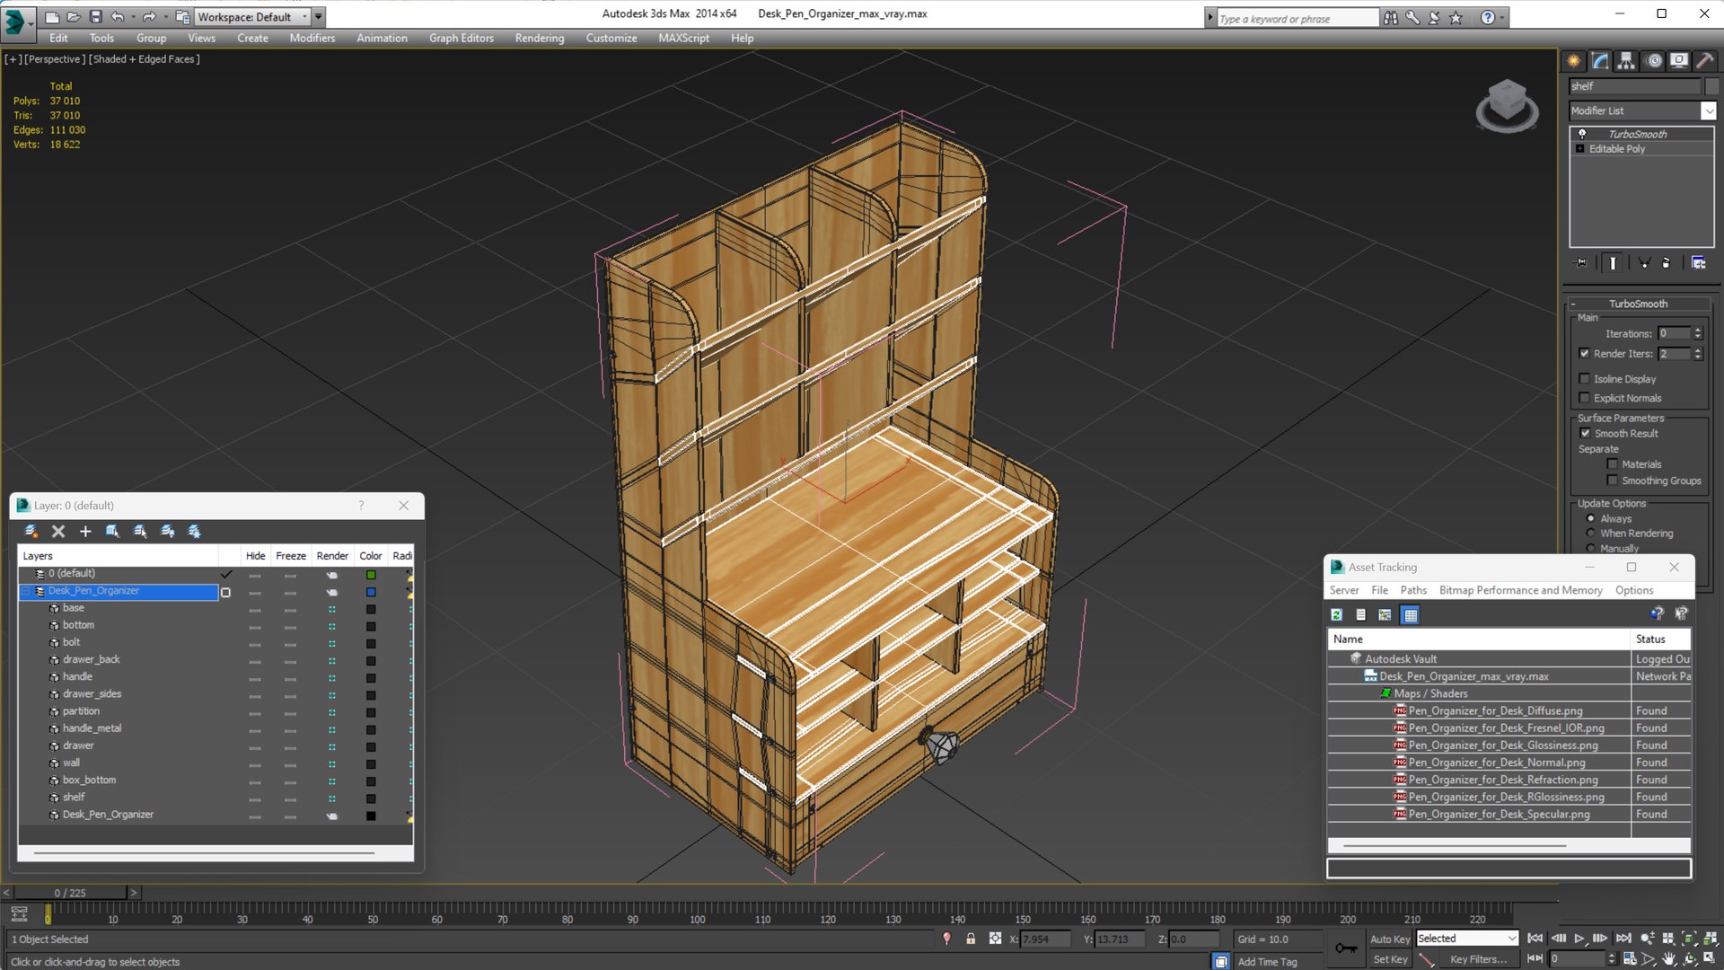
Task: Click the Render Iters spinner arrows
Action: 1697,354
